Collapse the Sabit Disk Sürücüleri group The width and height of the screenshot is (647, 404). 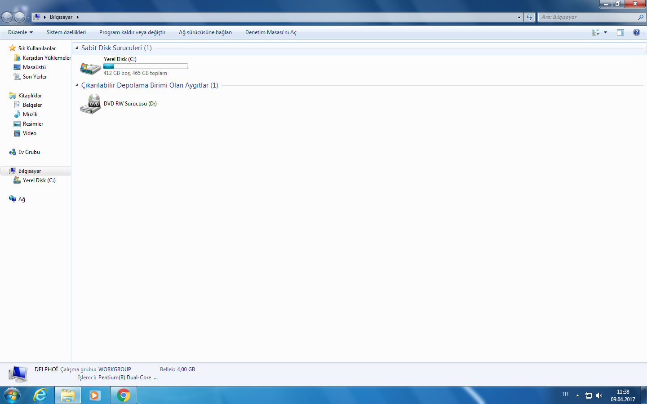77,48
